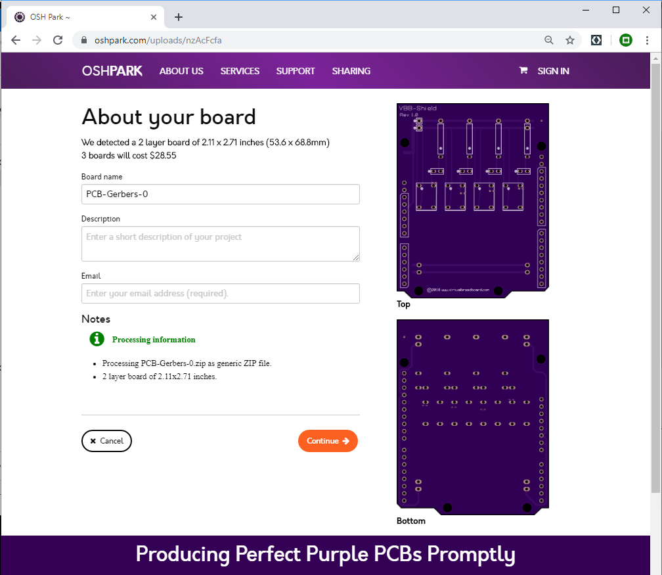Open the zoom magnifier icon in address bar
The height and width of the screenshot is (575, 662).
(x=549, y=40)
